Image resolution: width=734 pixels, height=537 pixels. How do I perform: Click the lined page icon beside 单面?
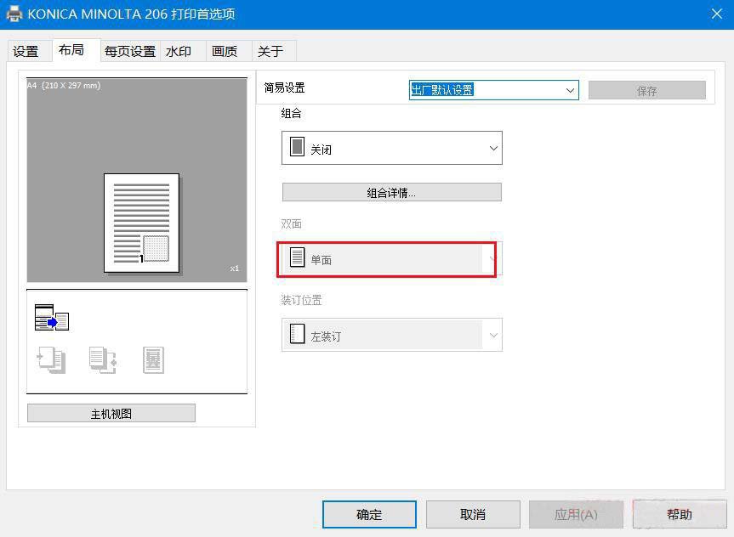click(x=297, y=257)
